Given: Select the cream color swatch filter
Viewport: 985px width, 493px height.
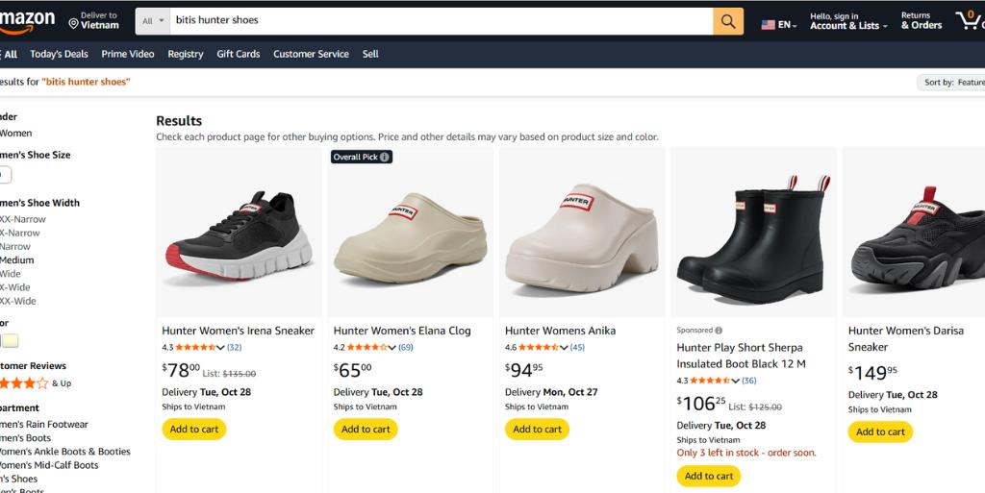Looking at the screenshot, I should point(11,340).
